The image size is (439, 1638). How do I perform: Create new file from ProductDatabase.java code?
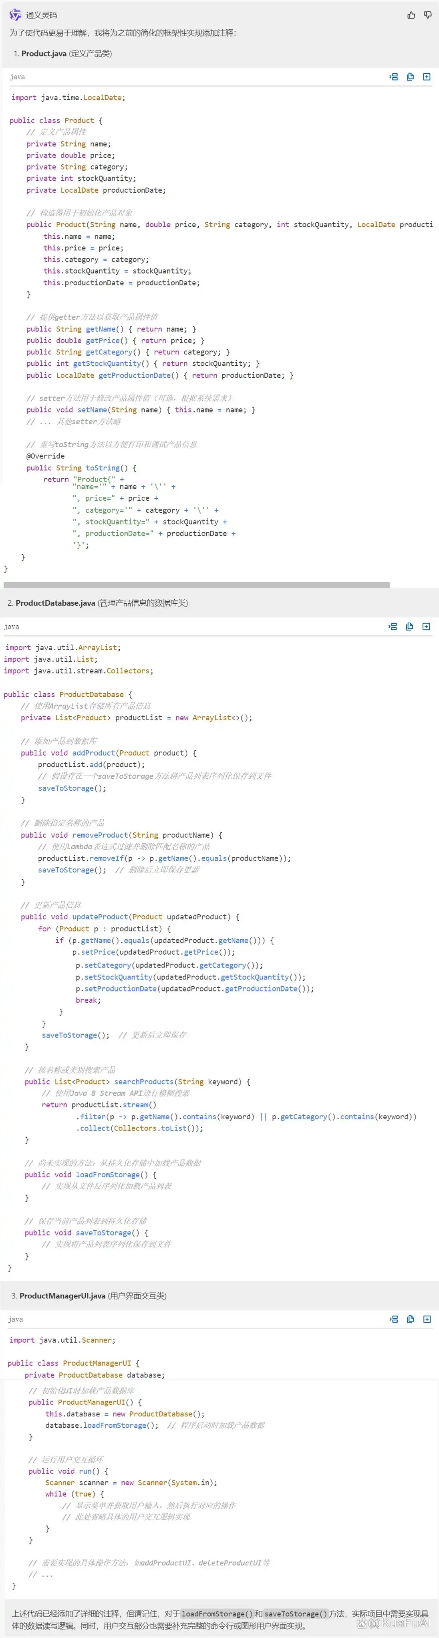coord(426,627)
